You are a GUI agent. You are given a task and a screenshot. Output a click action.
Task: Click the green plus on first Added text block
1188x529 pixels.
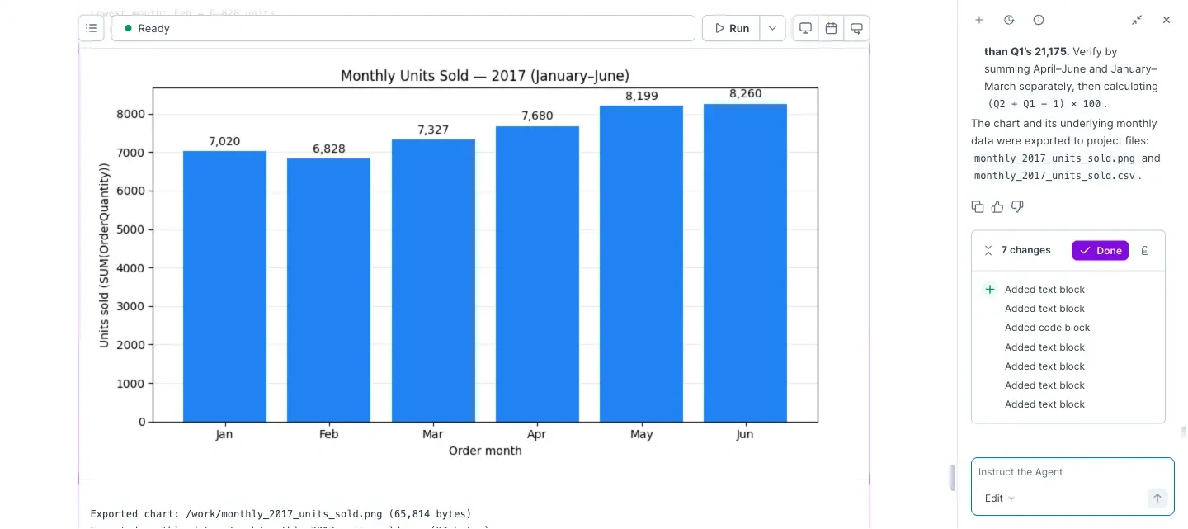click(x=990, y=289)
